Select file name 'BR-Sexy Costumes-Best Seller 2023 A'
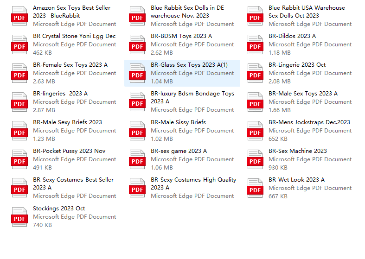This screenshot has height=259, width=365. click(73, 183)
